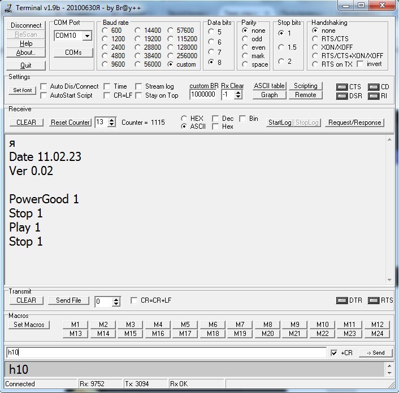Increase the Rx Clear spinner value
This screenshot has height=393, width=399.
click(238, 93)
